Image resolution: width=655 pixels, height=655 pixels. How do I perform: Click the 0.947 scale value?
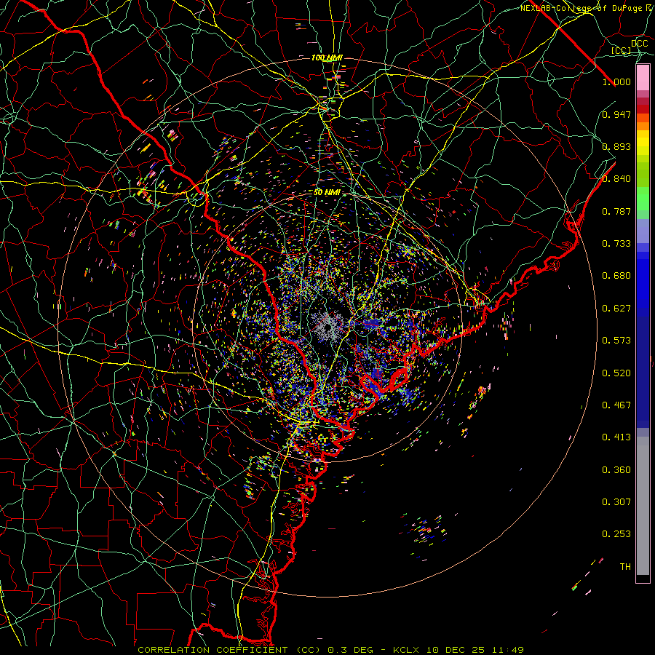pyautogui.click(x=616, y=114)
